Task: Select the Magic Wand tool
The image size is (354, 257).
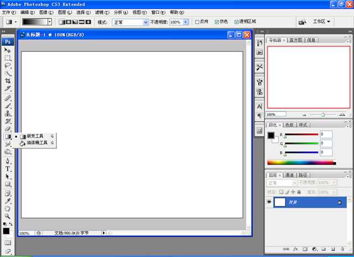Action: point(7,74)
